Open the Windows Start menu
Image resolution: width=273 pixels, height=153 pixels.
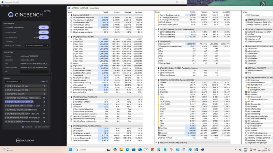click(x=71, y=150)
